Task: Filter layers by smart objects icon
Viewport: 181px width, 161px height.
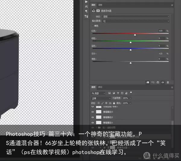Action: [126, 93]
